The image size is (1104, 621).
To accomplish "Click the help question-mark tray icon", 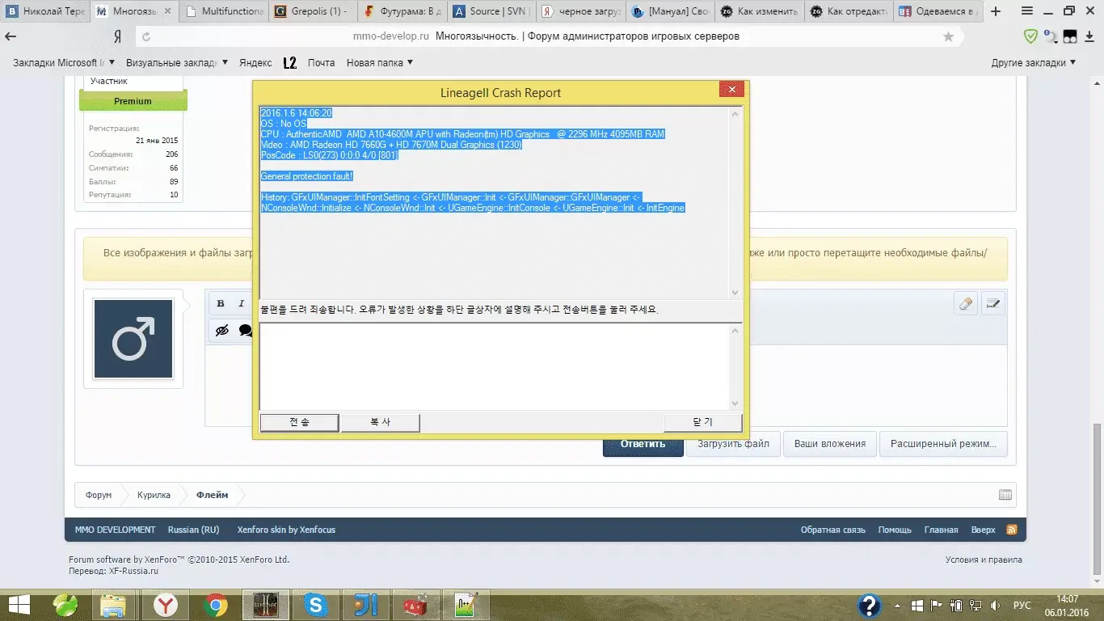I will [x=870, y=605].
